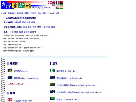Jump to 西班牙 in 附錄 row

33,32
